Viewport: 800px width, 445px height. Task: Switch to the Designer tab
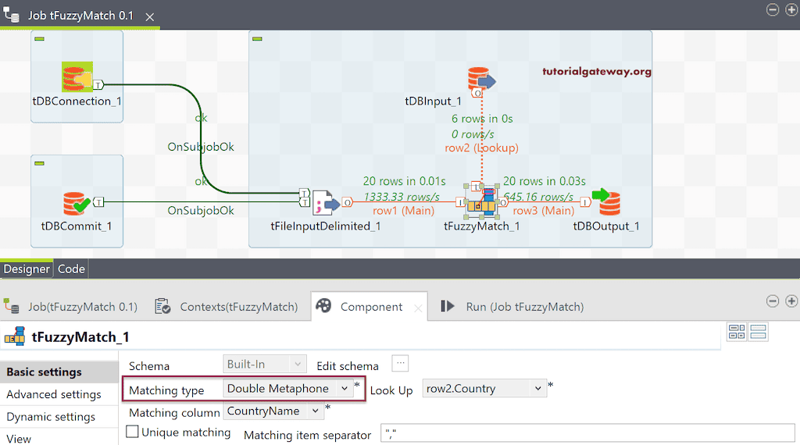tap(27, 269)
